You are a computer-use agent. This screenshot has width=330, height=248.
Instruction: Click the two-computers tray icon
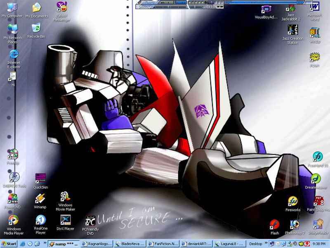click(x=284, y=244)
